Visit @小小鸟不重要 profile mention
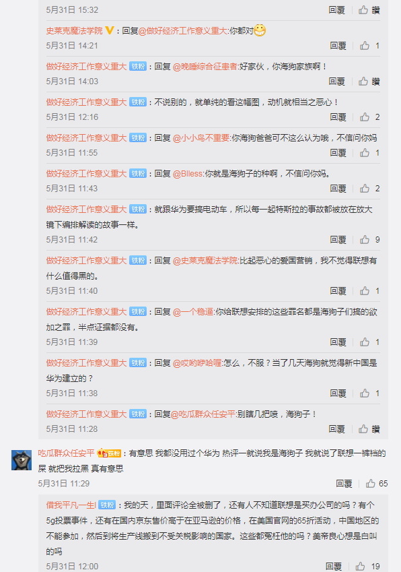The width and height of the screenshot is (401, 572). [x=201, y=138]
